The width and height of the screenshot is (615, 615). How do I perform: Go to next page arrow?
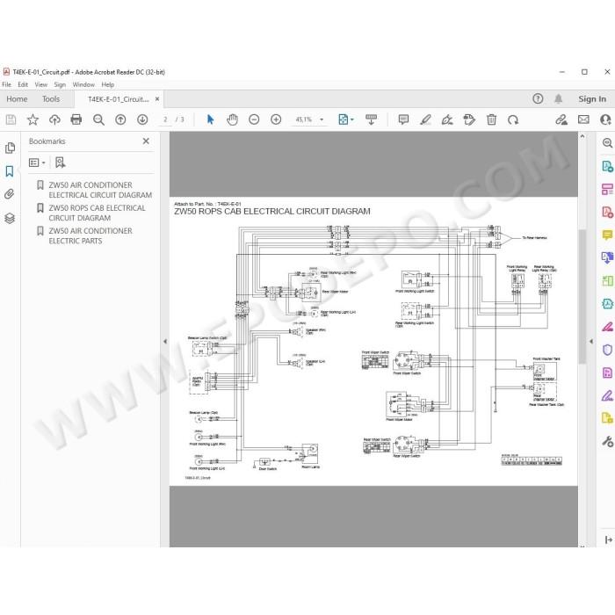[142, 119]
